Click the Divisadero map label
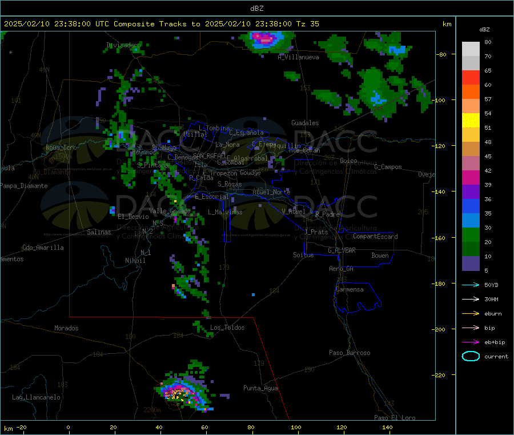The height and width of the screenshot is (435, 514). tap(123, 45)
